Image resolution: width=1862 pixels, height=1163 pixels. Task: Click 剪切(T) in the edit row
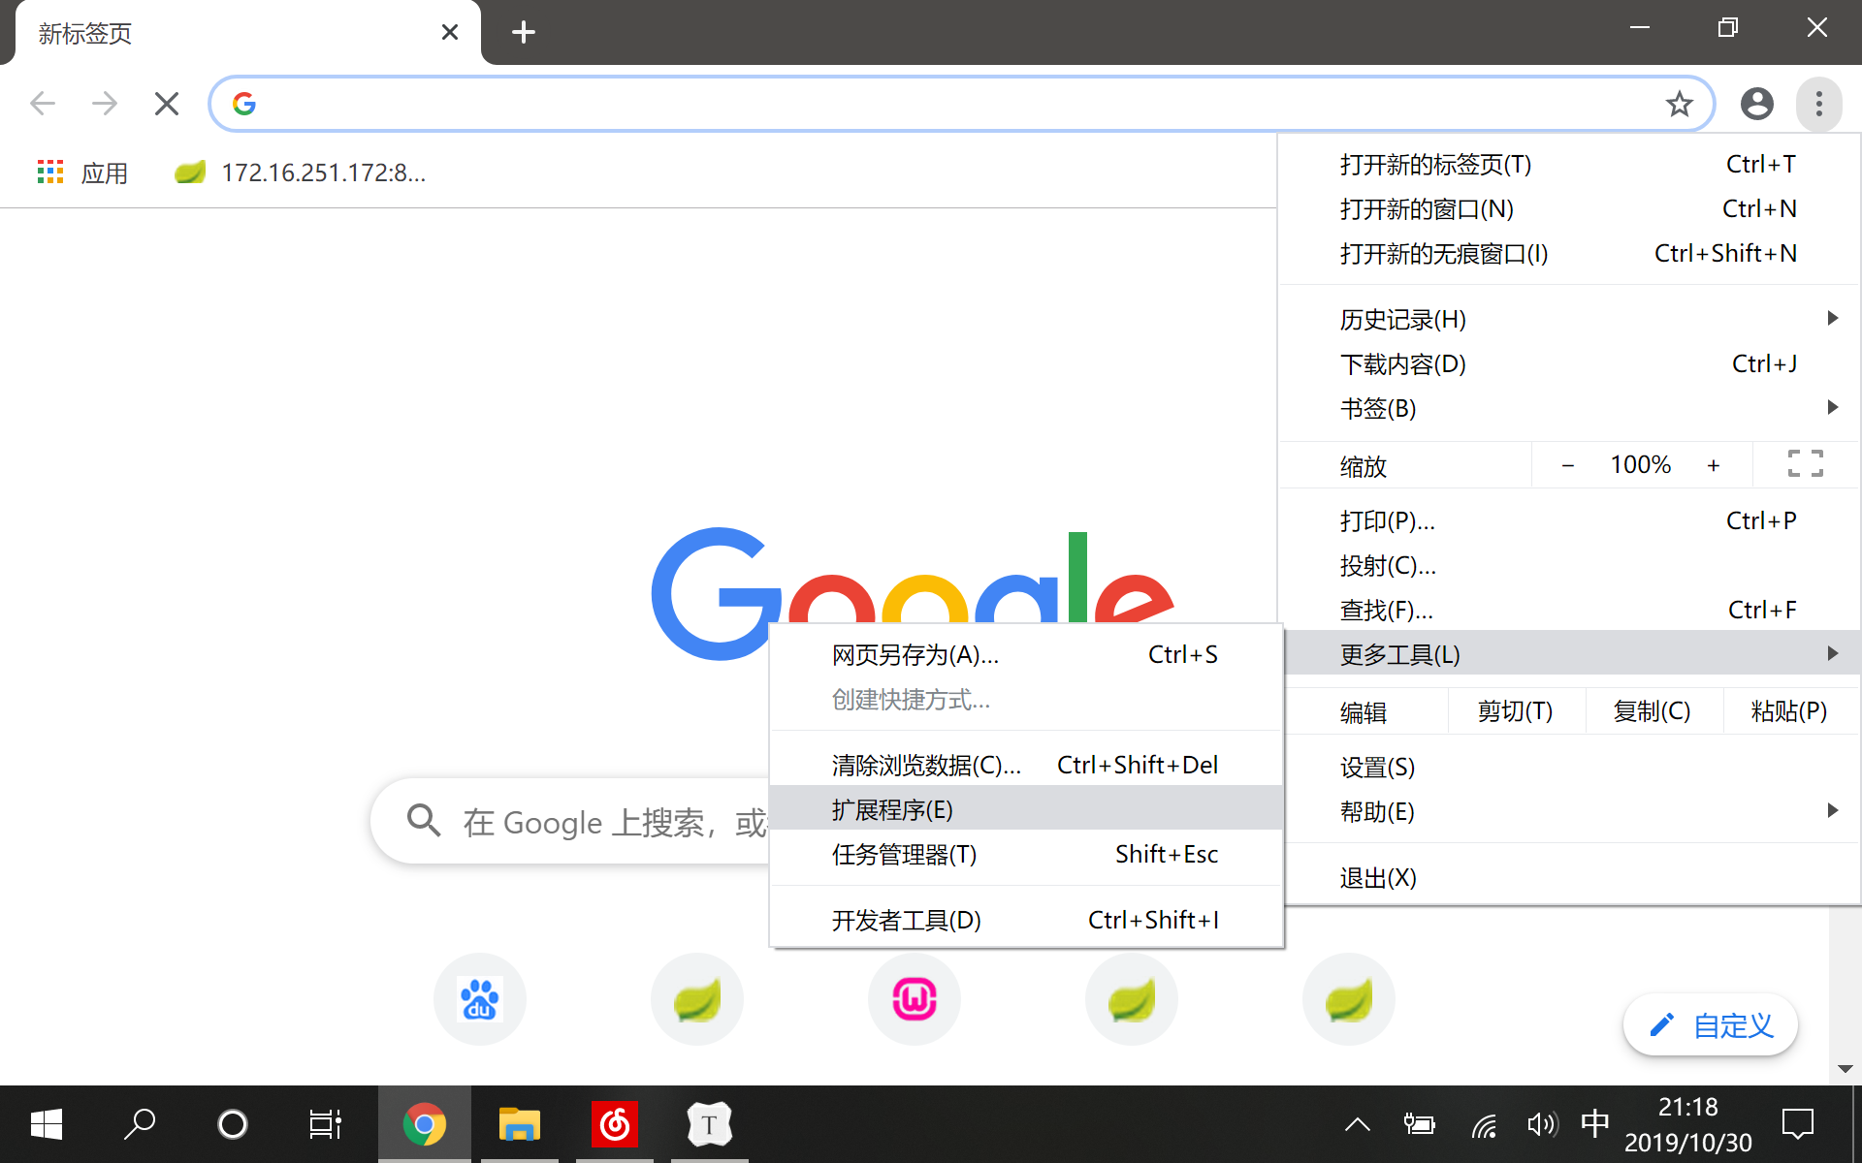[1516, 711]
